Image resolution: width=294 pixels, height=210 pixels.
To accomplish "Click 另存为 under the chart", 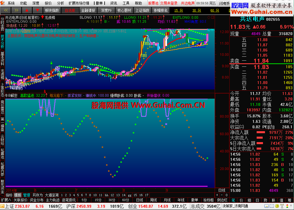I will click(37, 195).
